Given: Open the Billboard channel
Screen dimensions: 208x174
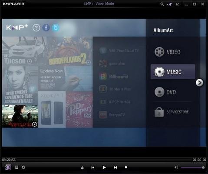Looking at the screenshot, I should [114, 77].
